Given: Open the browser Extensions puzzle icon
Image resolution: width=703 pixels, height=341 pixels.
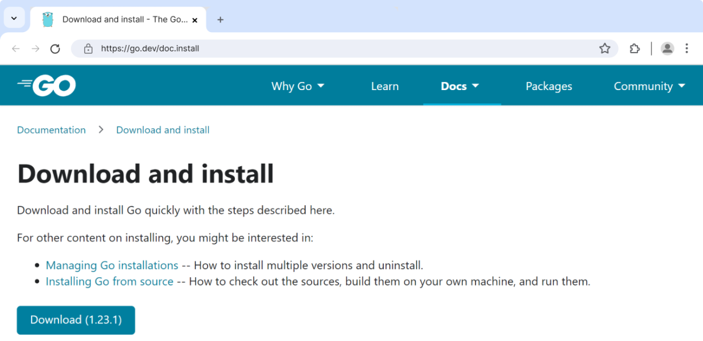Looking at the screenshot, I should click(634, 49).
